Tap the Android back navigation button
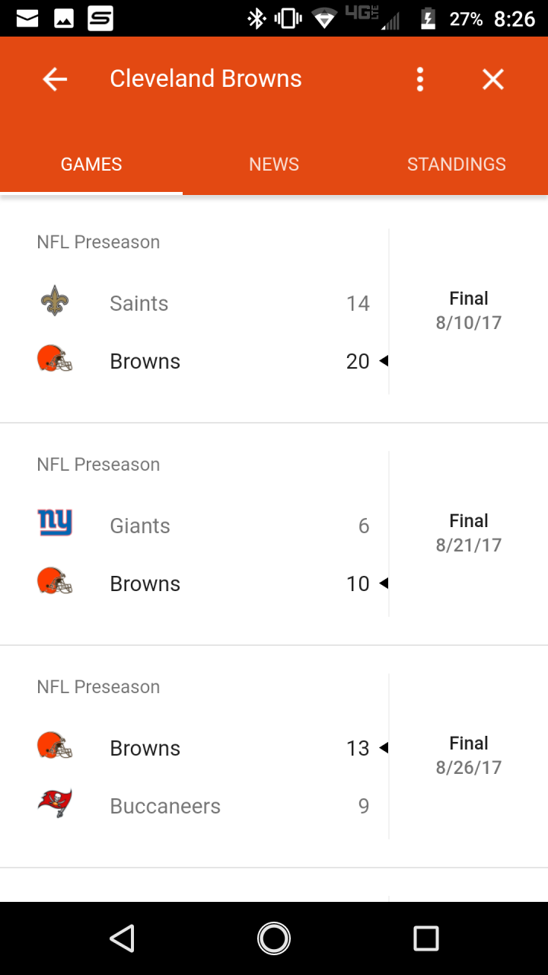The image size is (548, 975). coord(122,938)
